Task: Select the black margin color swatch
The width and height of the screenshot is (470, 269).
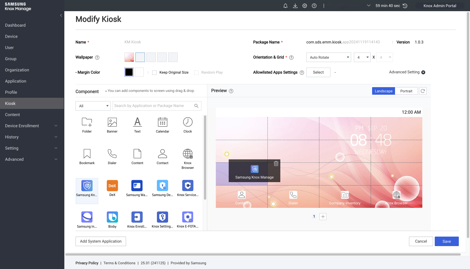Action: click(x=129, y=72)
